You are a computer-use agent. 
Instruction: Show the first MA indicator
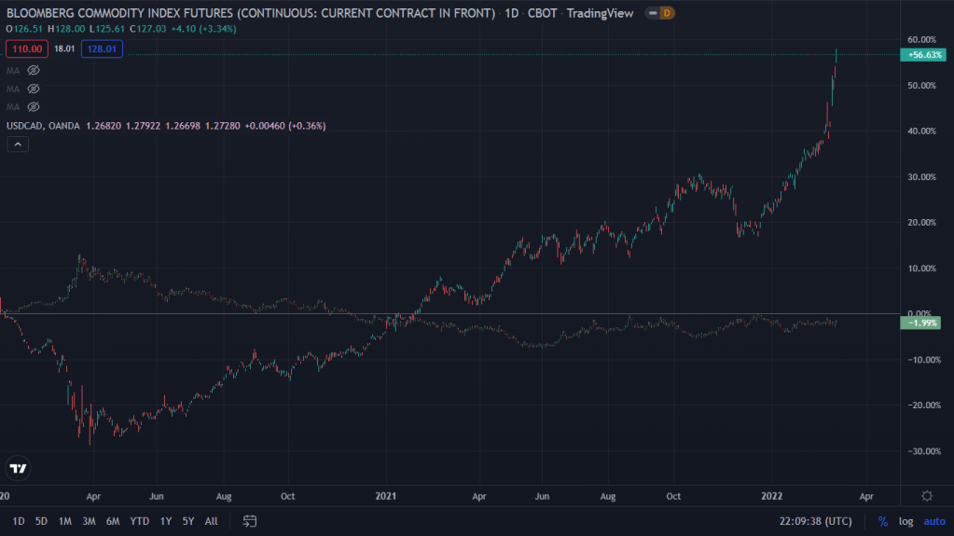point(34,70)
